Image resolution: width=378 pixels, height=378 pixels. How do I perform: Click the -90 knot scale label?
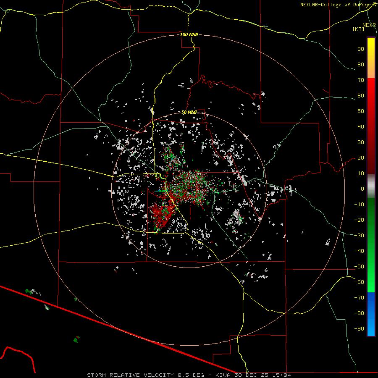click(359, 329)
